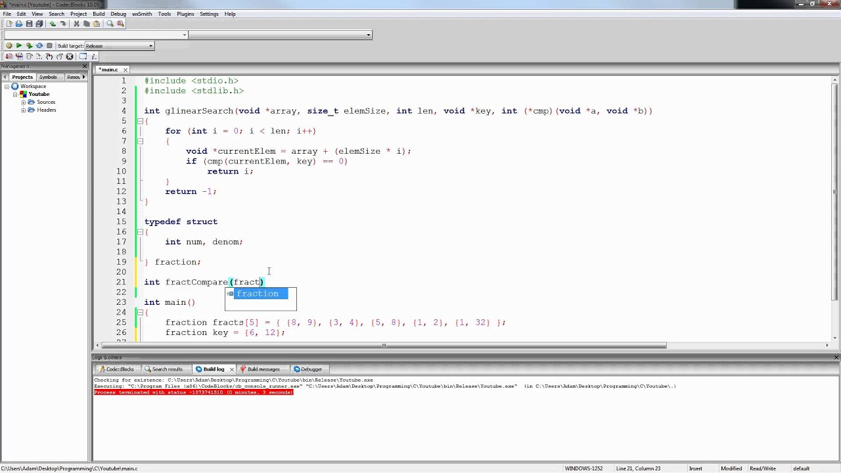The width and height of the screenshot is (841, 473).
Task: Copy selection with toolbar copy icon
Action: pyautogui.click(x=86, y=24)
